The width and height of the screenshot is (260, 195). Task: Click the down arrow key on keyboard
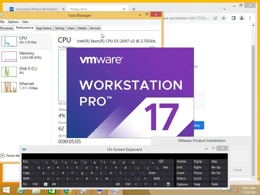pos(145,184)
